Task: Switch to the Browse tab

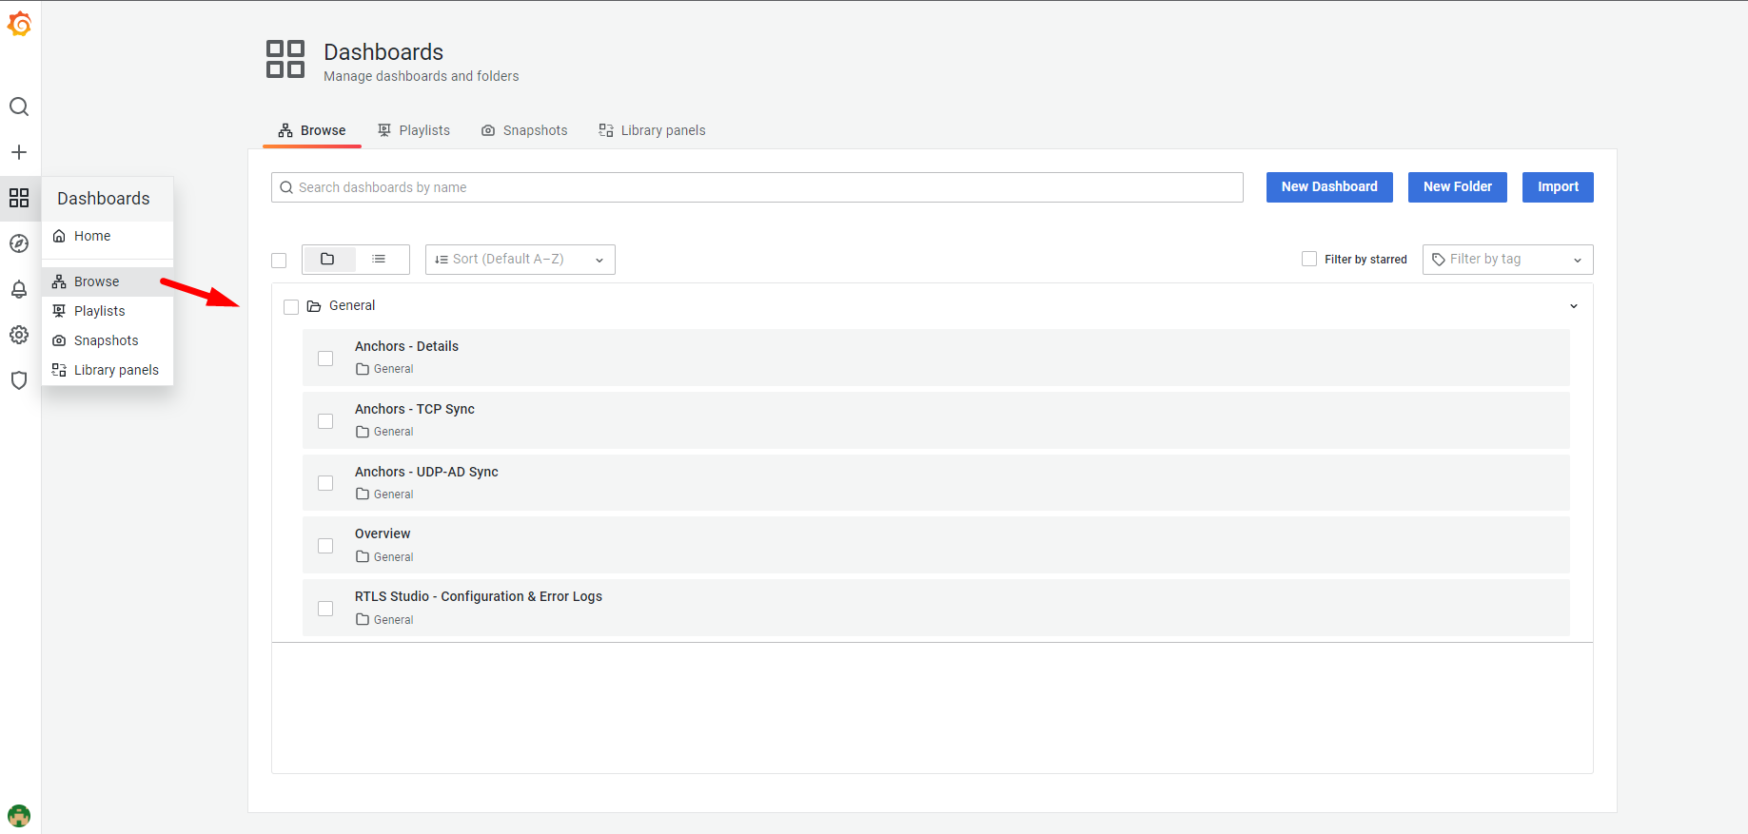Action: (x=312, y=130)
